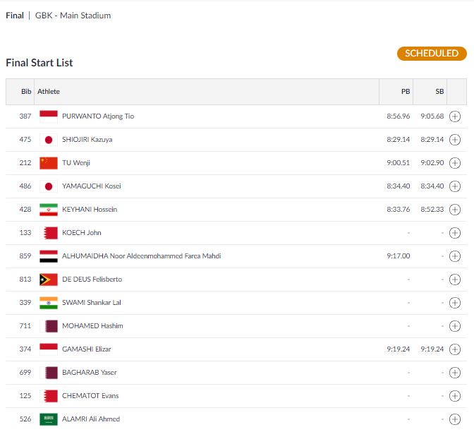
Task: Click the China flag beside TU Wenji
Action: (49, 163)
